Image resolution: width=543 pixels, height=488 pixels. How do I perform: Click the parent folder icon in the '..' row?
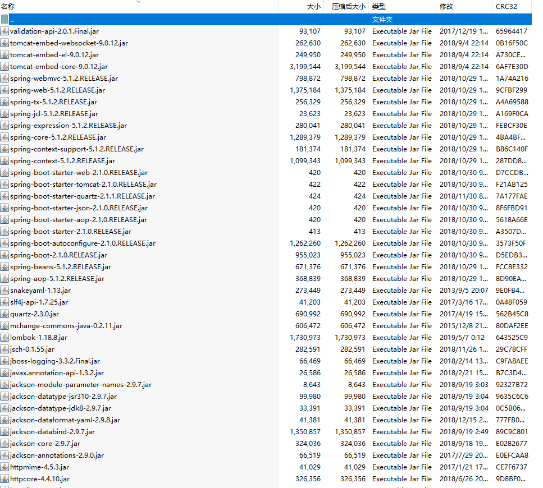point(4,20)
